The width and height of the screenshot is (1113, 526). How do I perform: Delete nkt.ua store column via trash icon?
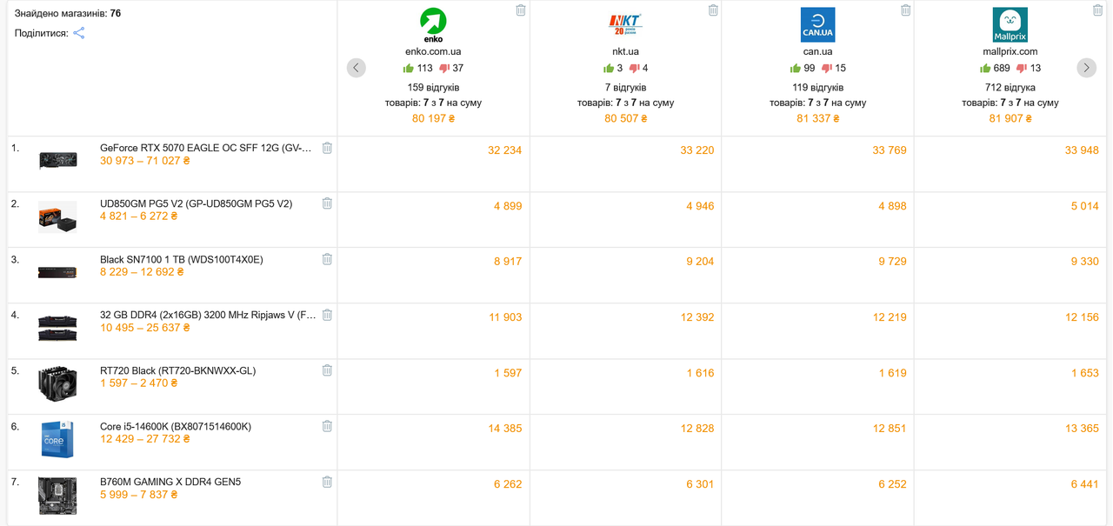[713, 10]
